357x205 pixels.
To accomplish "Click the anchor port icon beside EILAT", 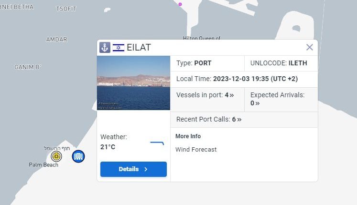I will click(105, 47).
